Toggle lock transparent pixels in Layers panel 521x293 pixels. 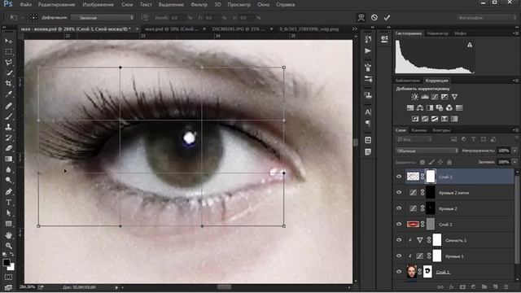pos(422,162)
